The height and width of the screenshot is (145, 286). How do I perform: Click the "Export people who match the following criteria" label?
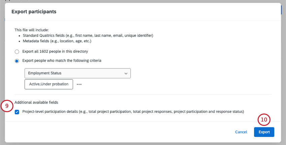coord(66,61)
